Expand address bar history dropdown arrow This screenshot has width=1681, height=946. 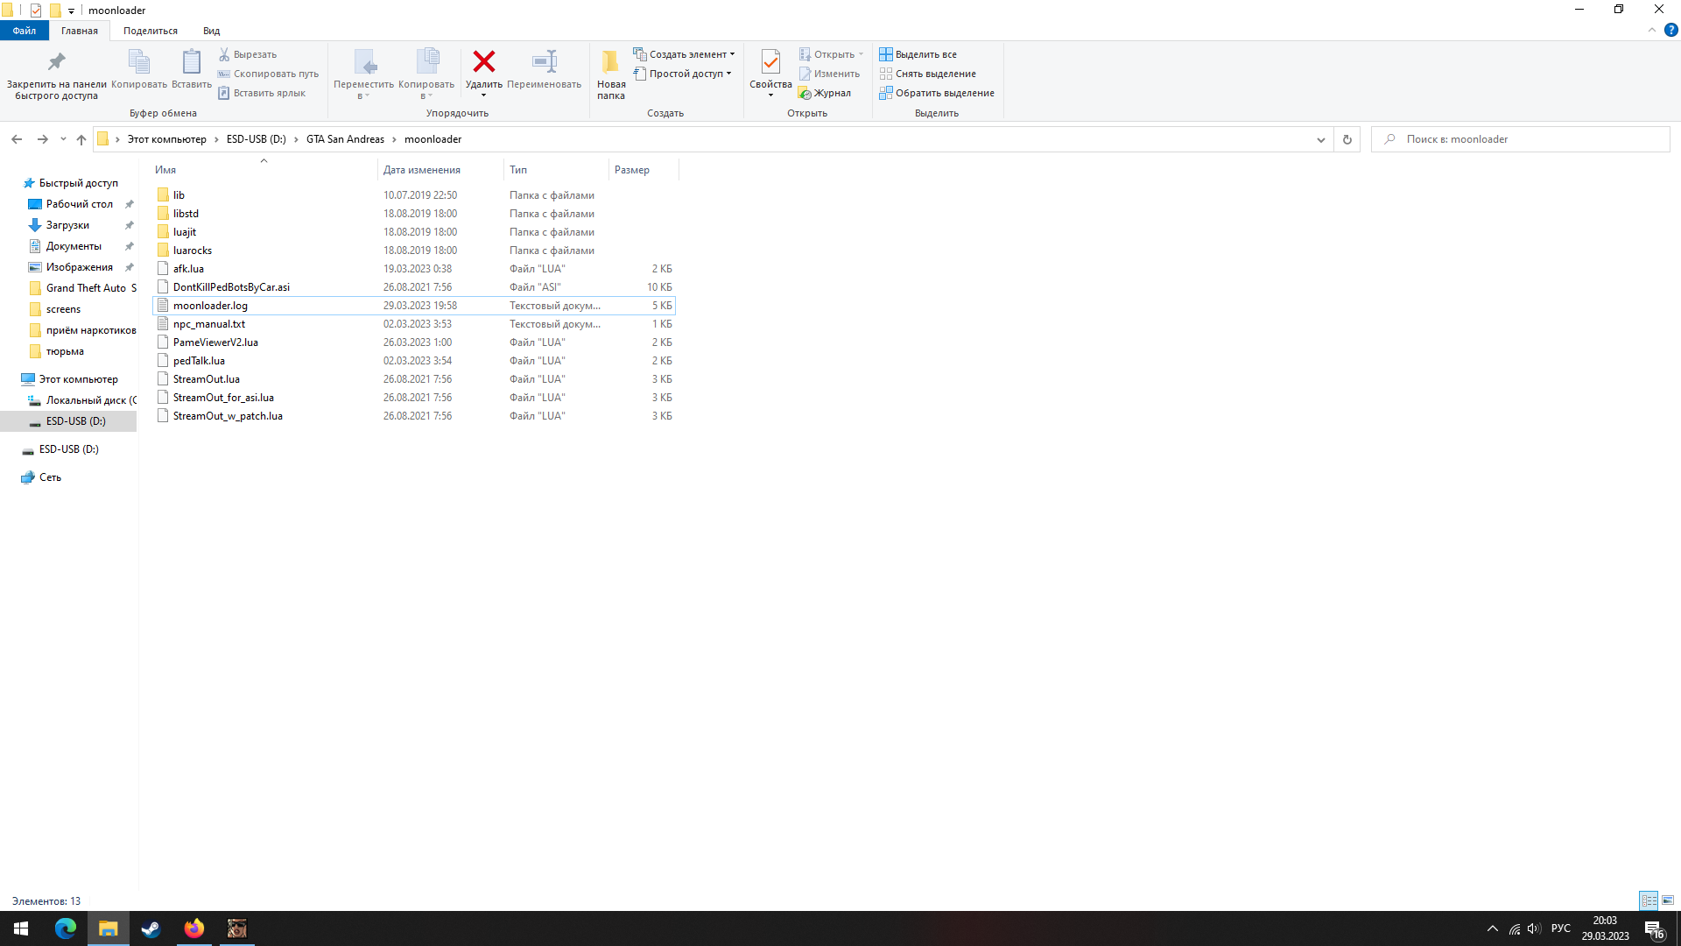(x=1320, y=139)
